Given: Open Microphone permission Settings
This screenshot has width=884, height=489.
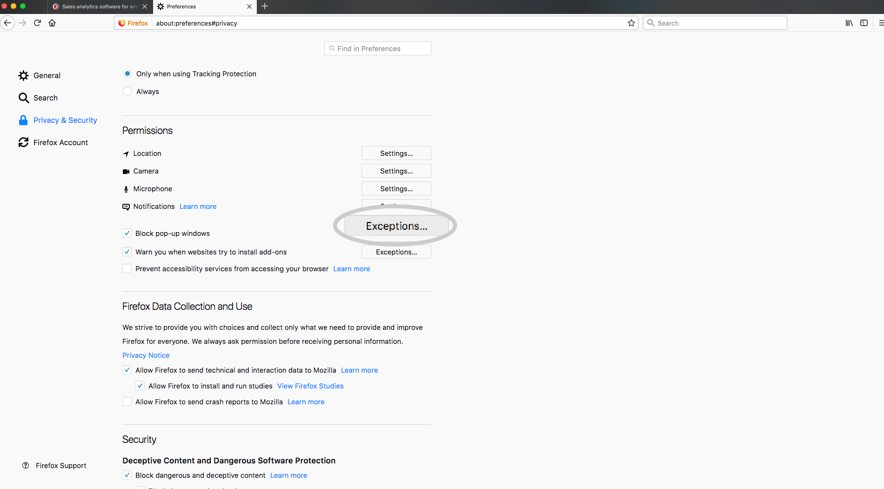Looking at the screenshot, I should coord(396,188).
